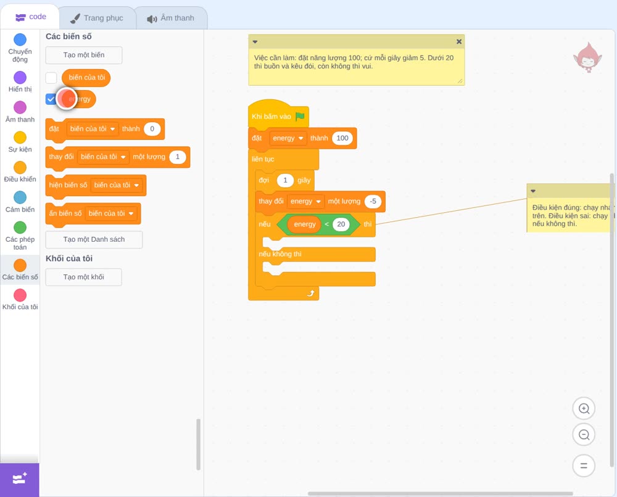617x497 pixels.
Task: Click the workspace horizontal scrollbar
Action: pos(441,493)
